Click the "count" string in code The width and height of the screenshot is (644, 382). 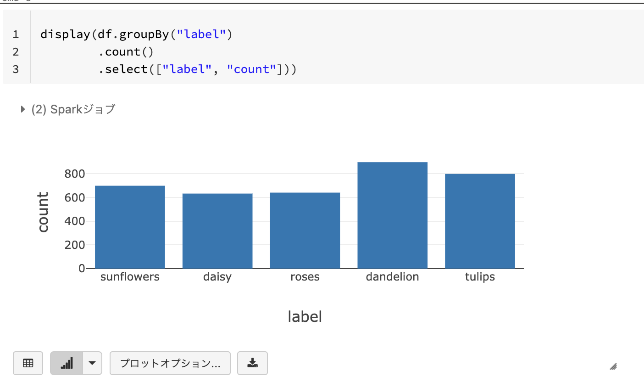click(251, 69)
